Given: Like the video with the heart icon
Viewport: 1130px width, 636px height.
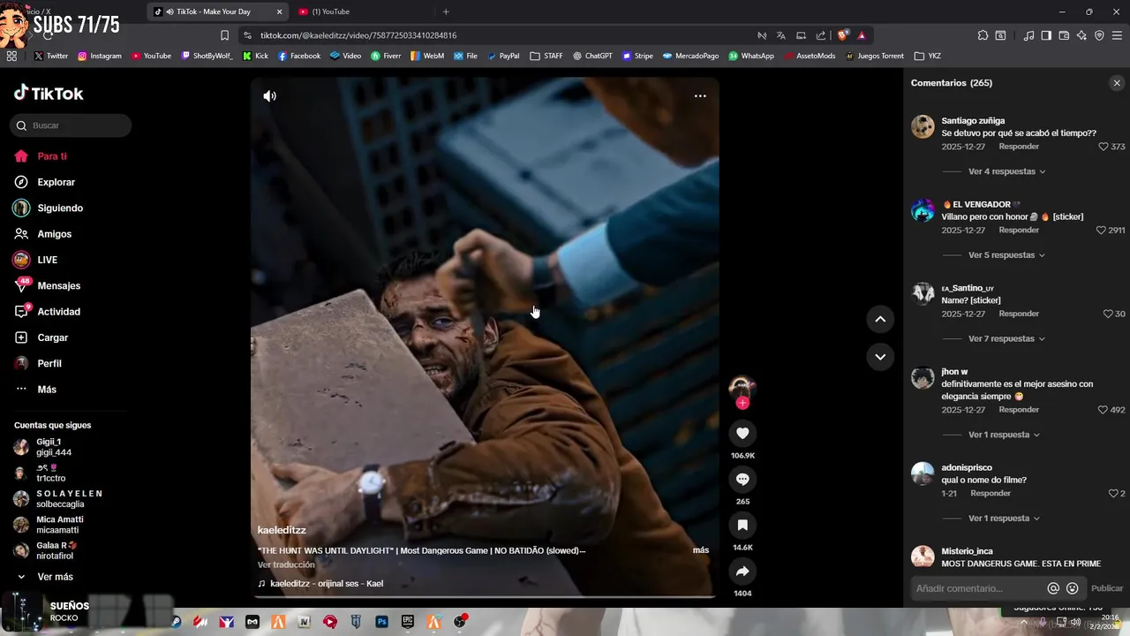Looking at the screenshot, I should tap(742, 433).
